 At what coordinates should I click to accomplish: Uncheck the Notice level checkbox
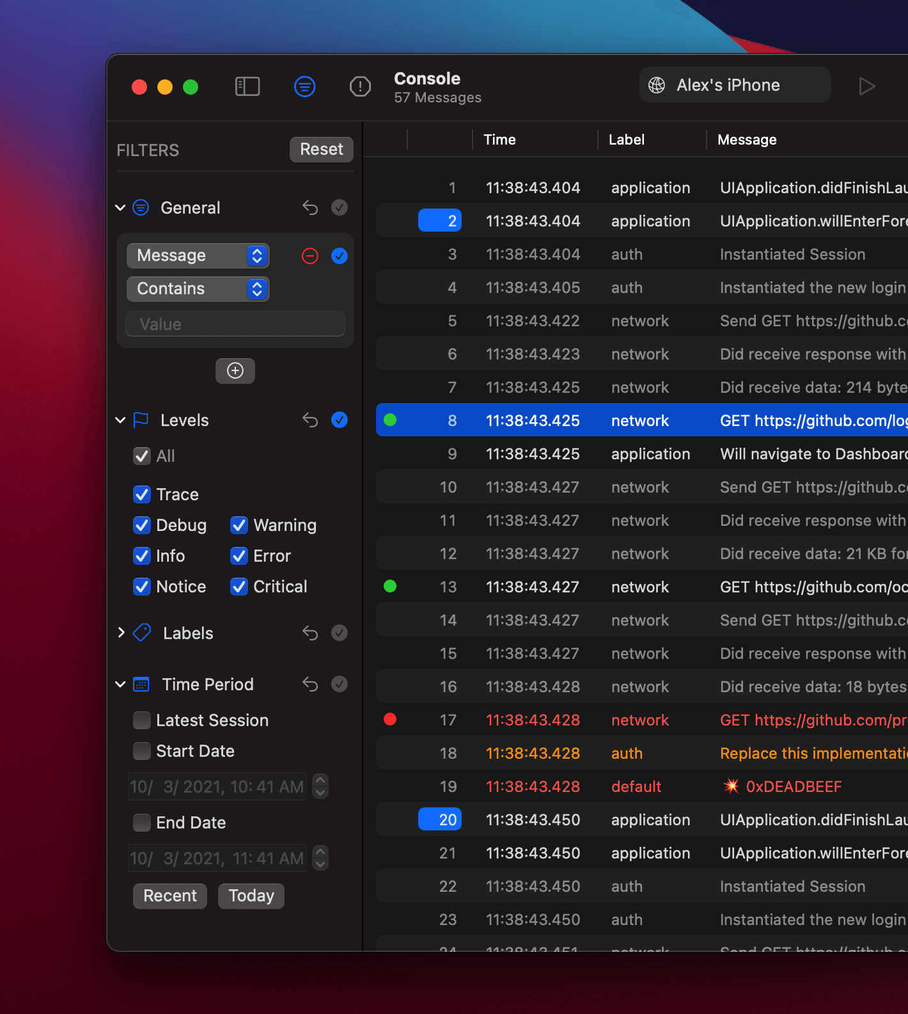click(142, 587)
